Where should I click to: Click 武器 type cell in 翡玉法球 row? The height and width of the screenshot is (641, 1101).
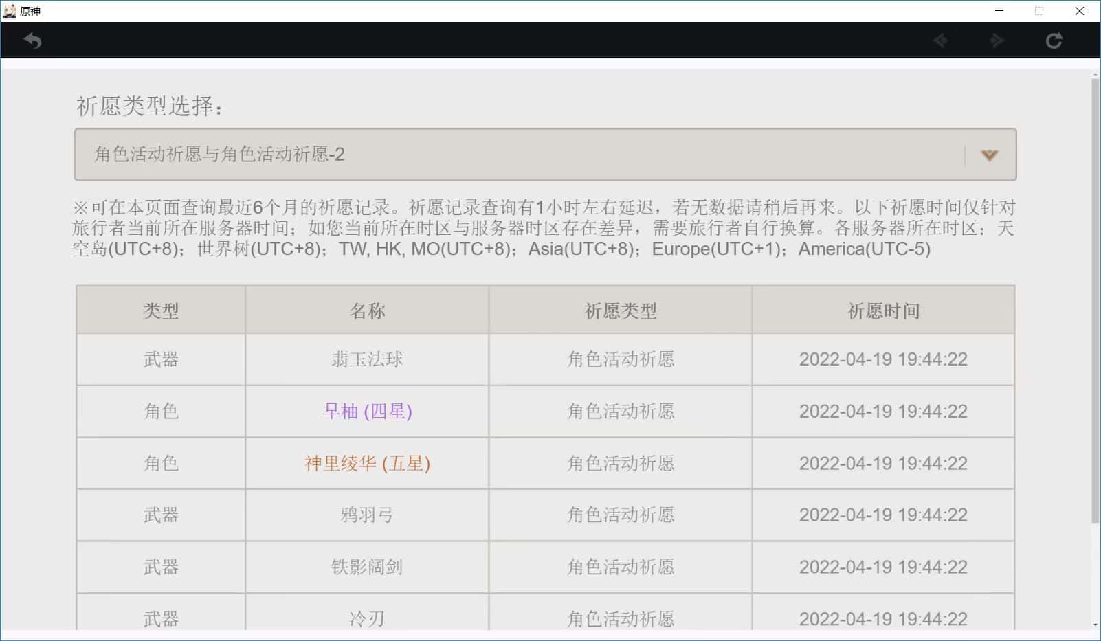click(161, 359)
